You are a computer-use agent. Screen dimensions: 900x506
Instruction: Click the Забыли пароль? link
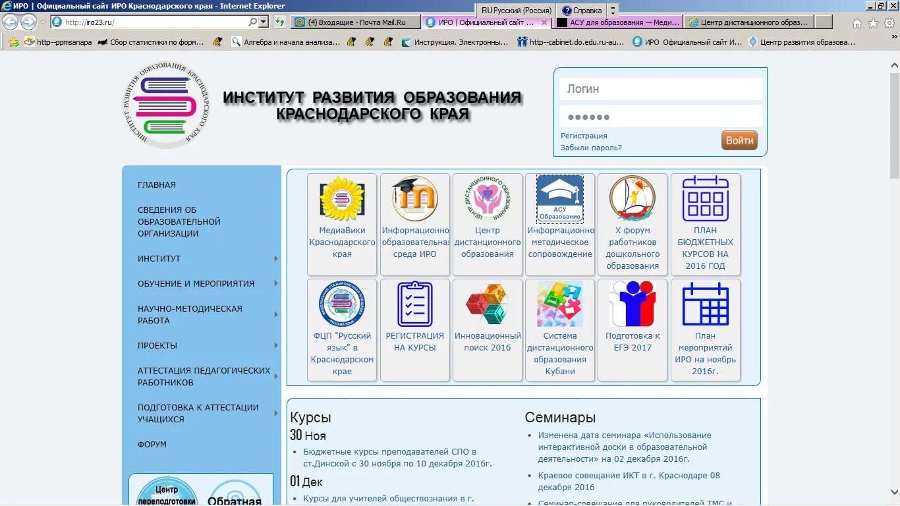point(591,148)
